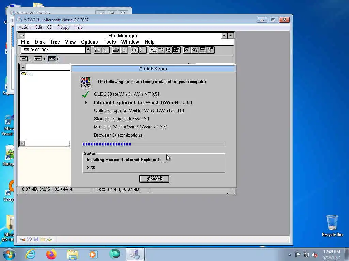Click the medical-bag toolbar icon
This screenshot has height=261, width=349.
click(195, 50)
